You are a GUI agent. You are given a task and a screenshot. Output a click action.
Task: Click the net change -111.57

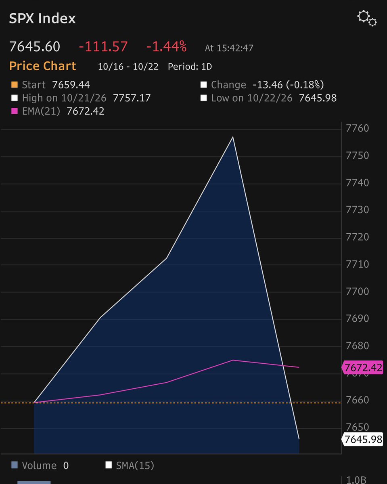(103, 46)
